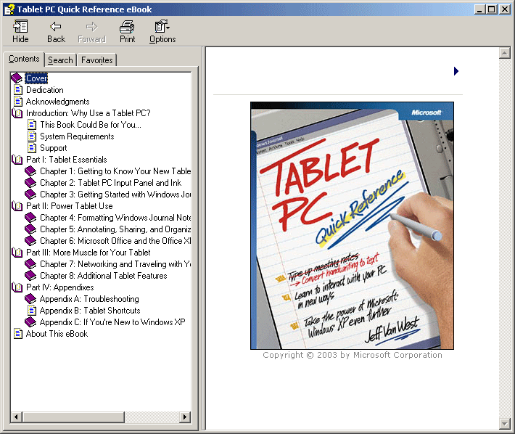Image resolution: width=515 pixels, height=434 pixels.
Task: Open Chapter 3: Getting Started with Windows Journal
Action: click(115, 195)
